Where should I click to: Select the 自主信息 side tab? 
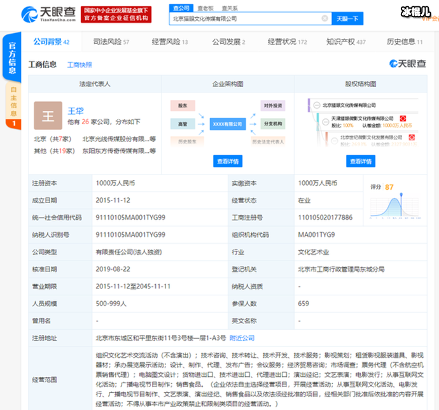(x=13, y=106)
